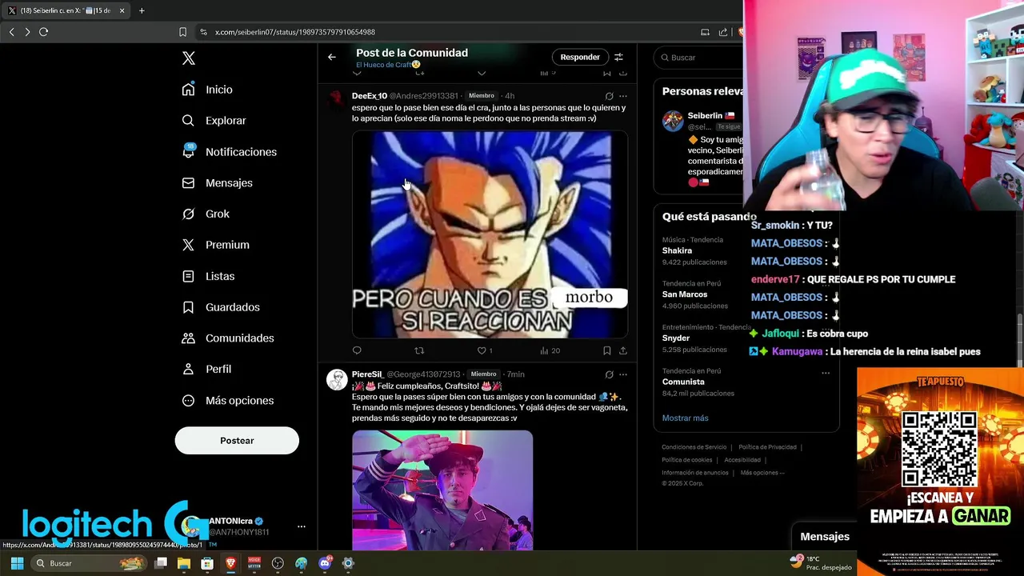1024x576 pixels.
Task: Open Explorar in the sidebar
Action: [214, 121]
